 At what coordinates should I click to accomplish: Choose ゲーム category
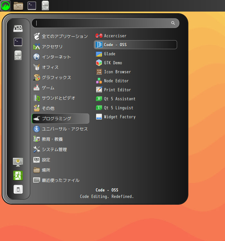click(61, 88)
